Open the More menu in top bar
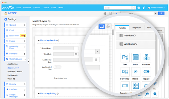Viewport: 169px width, 99px height. click(x=61, y=7)
